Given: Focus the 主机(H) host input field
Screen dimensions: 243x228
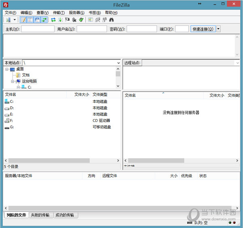Looking at the screenshot, I should 38,29.
